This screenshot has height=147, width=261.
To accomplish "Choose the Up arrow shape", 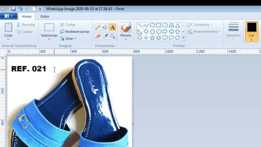I will click(x=178, y=31).
